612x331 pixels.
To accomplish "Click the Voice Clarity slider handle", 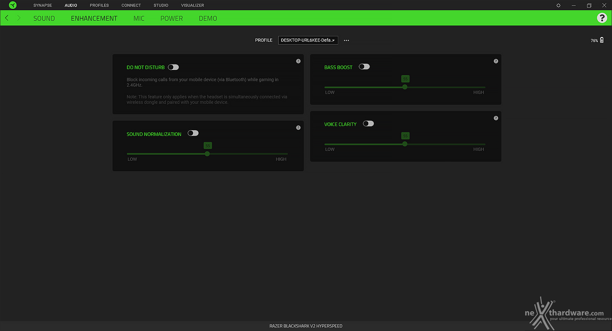I will coord(405,144).
